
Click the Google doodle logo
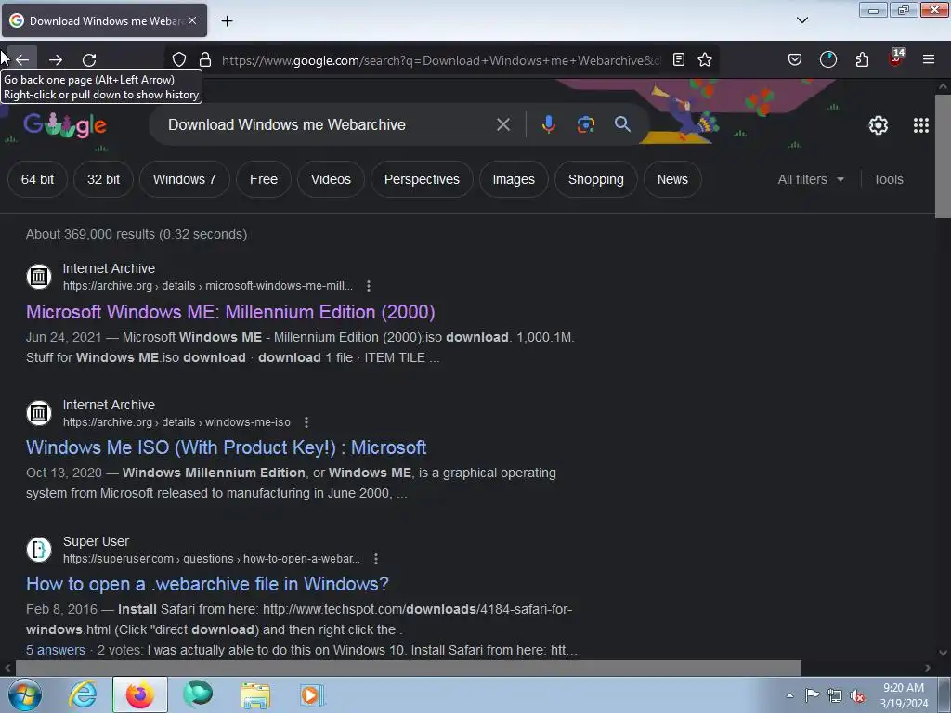(x=65, y=125)
